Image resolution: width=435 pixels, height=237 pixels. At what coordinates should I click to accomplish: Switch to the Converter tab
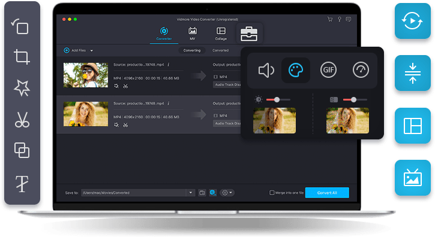coord(164,34)
